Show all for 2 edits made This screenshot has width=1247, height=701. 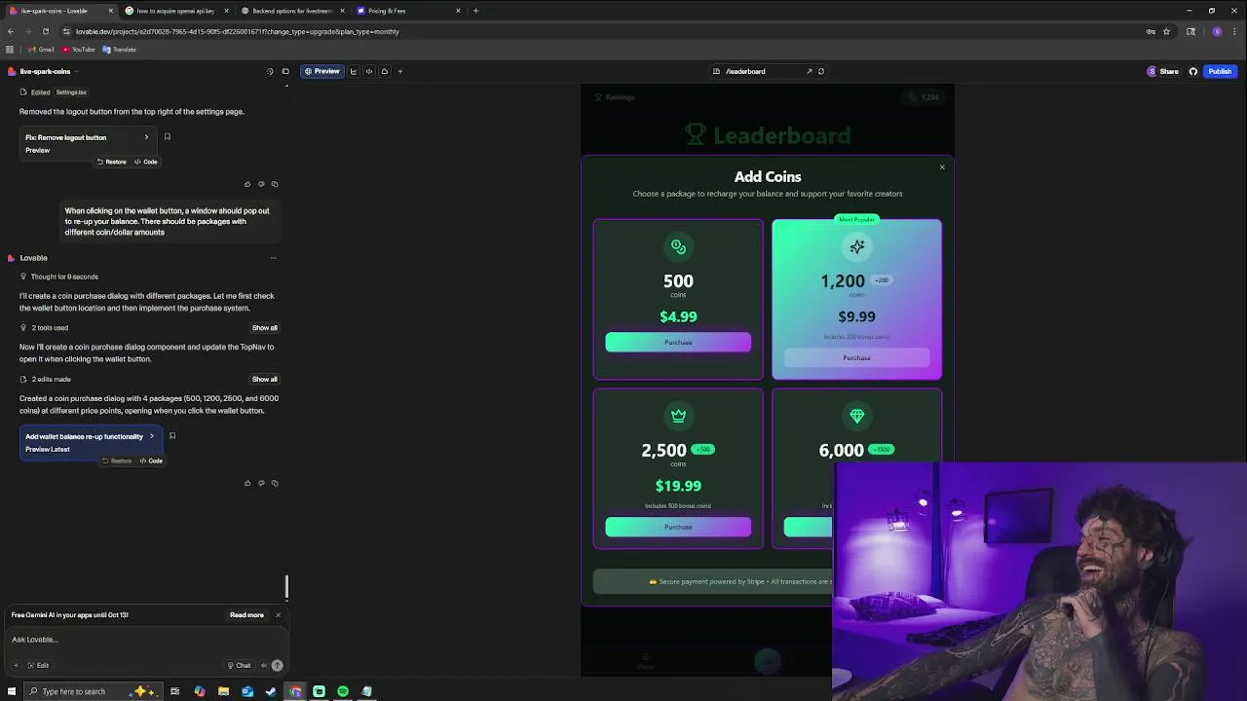[x=264, y=379]
